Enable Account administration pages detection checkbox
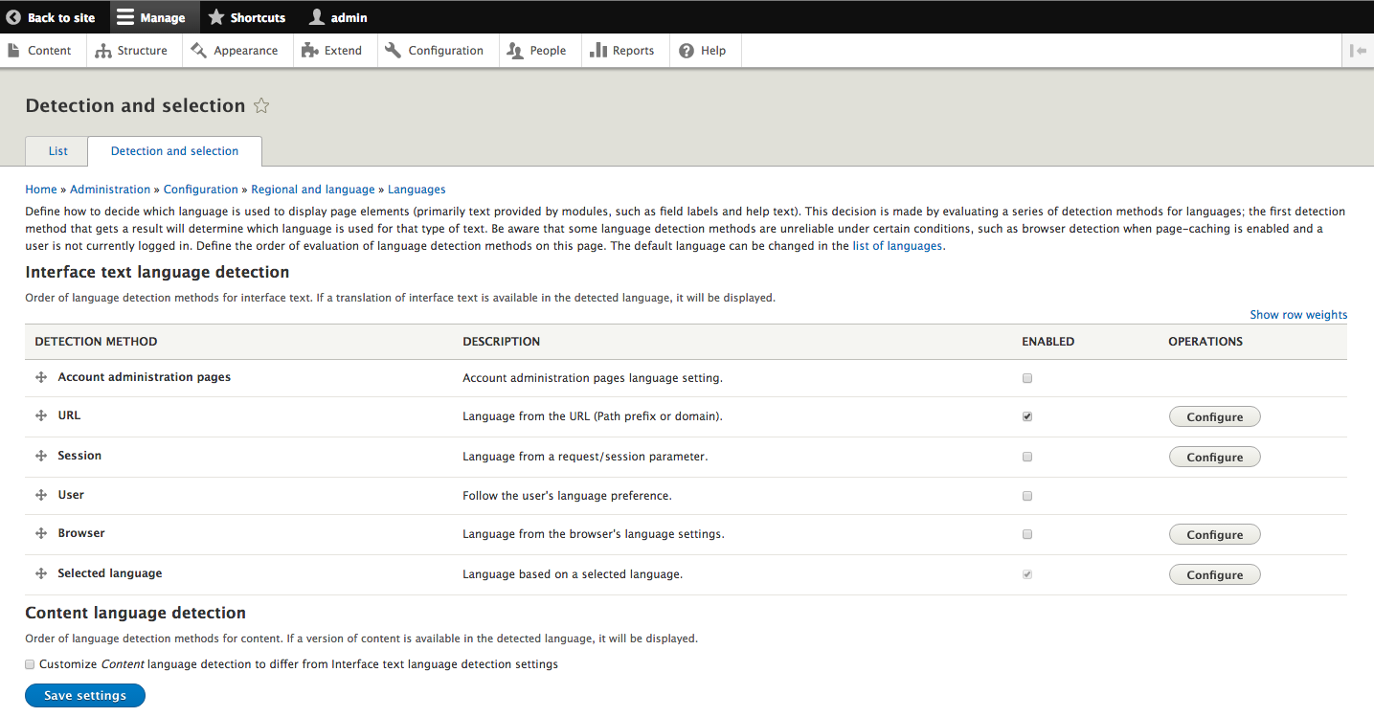Screen dimensions: 1374x717 click(x=1027, y=378)
